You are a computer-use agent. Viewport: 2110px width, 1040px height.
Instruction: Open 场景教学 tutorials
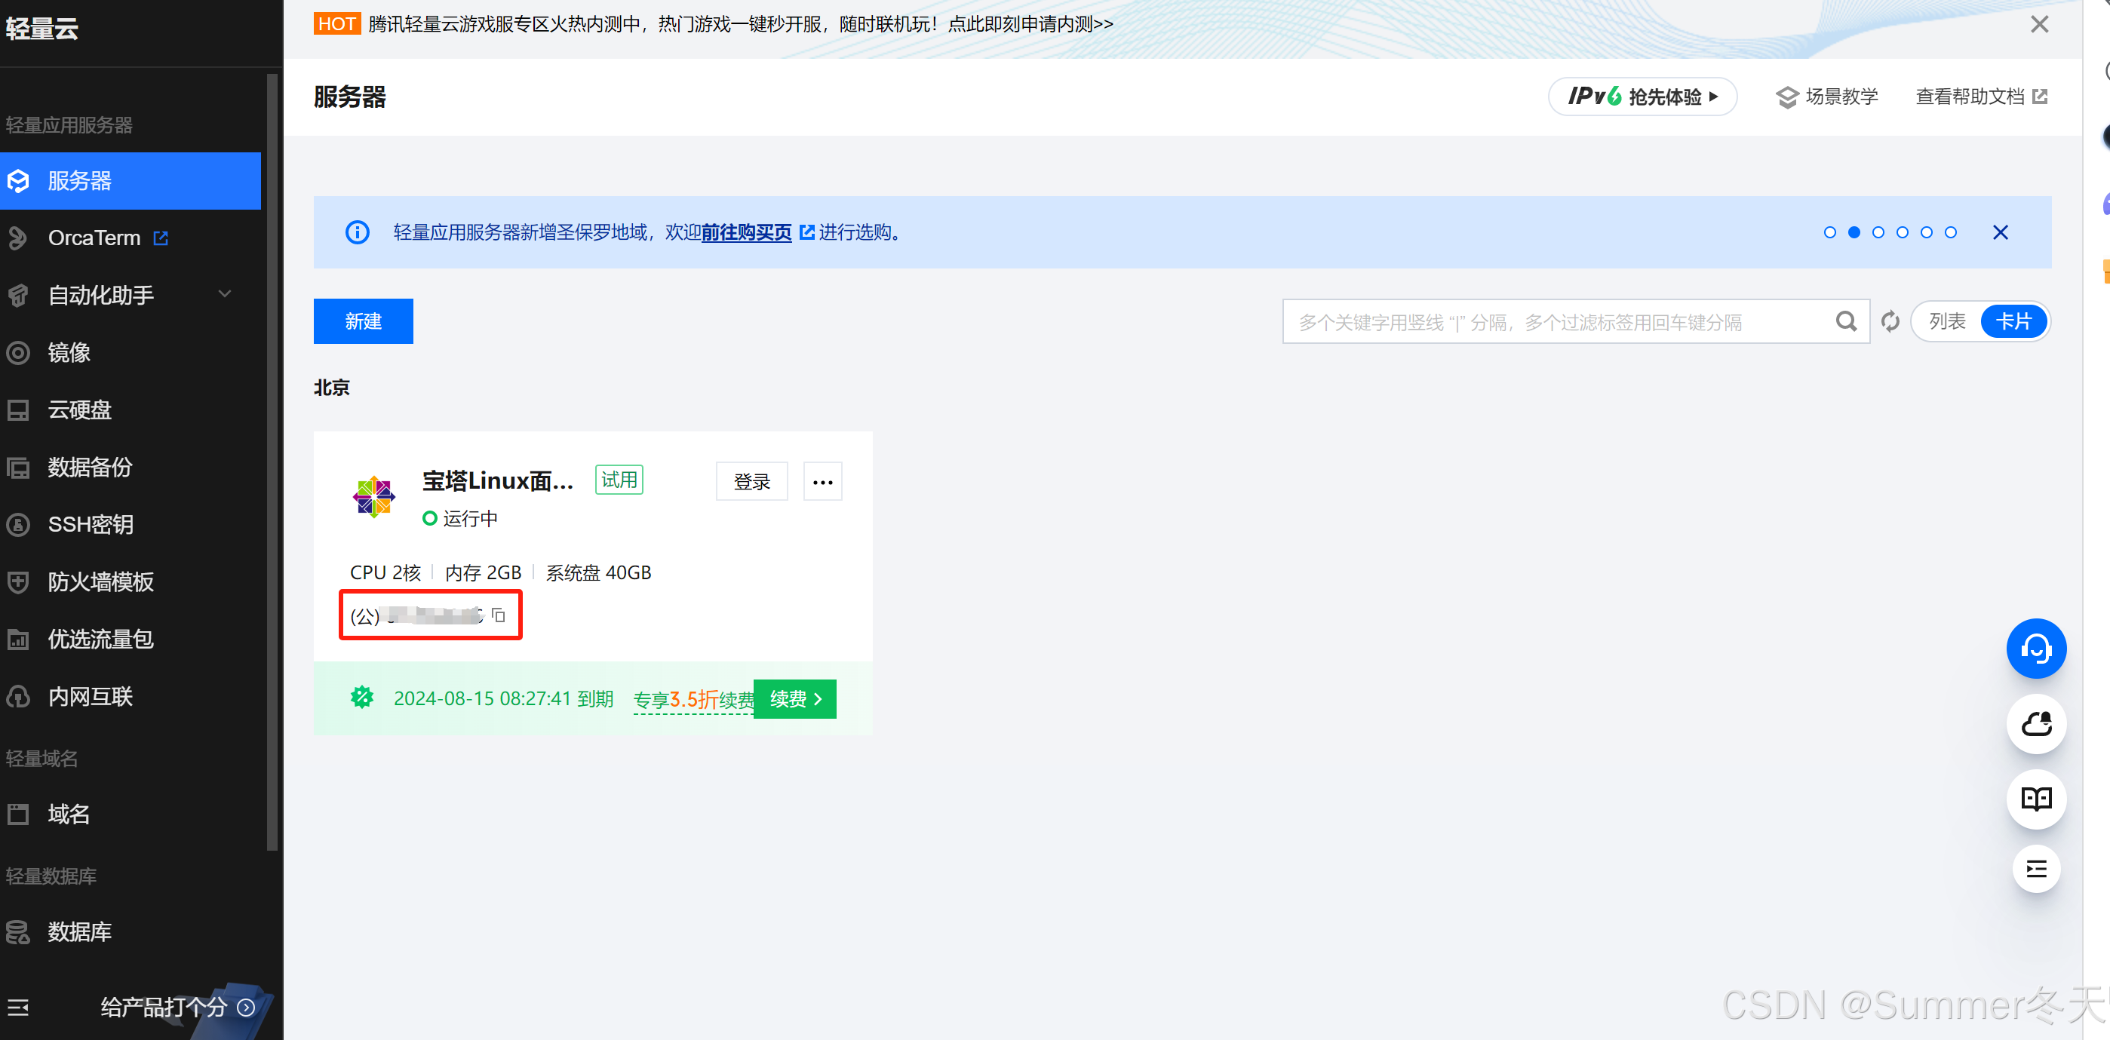point(1827,97)
